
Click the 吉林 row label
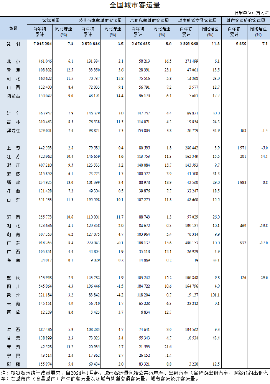[x=13, y=122]
